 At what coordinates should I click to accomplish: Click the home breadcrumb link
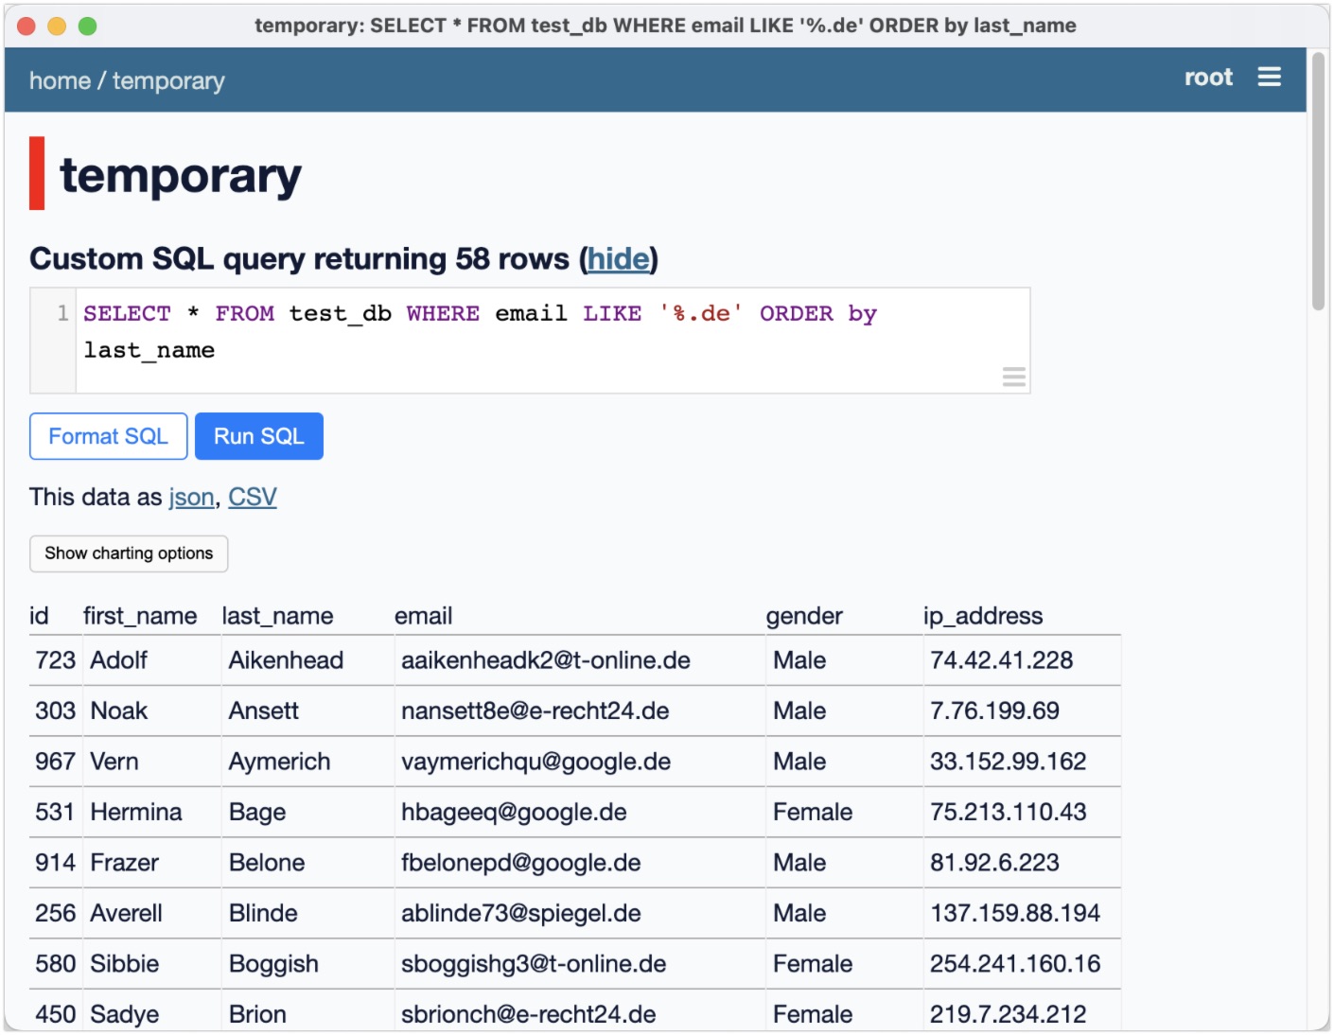click(60, 81)
